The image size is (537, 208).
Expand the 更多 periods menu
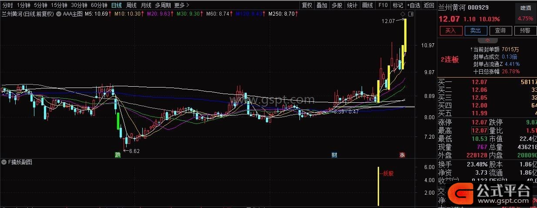(x=181, y=5)
